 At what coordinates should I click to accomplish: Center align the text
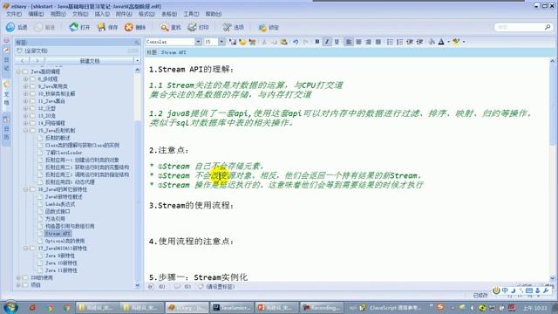point(358,42)
